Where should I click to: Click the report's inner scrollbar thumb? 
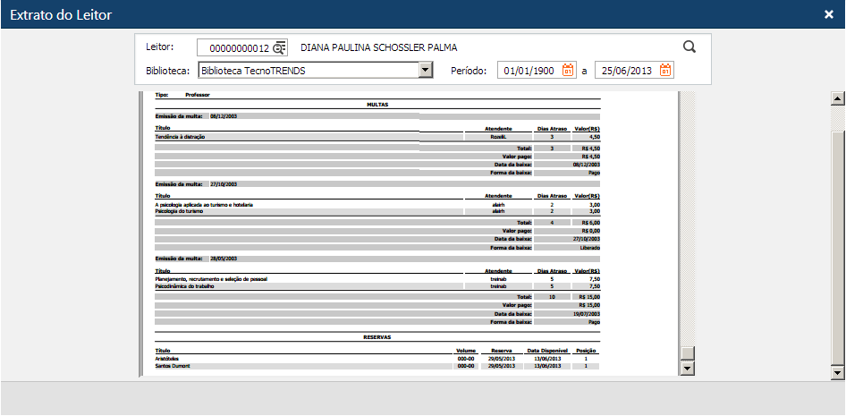click(x=687, y=352)
